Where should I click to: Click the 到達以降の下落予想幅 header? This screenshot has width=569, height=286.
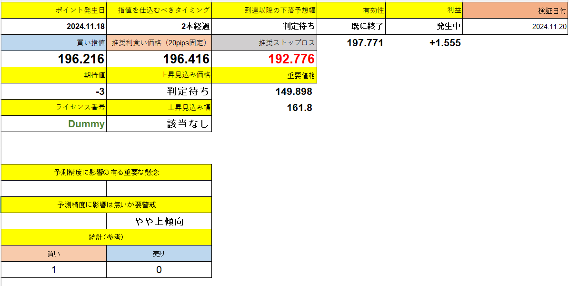(x=264, y=9)
